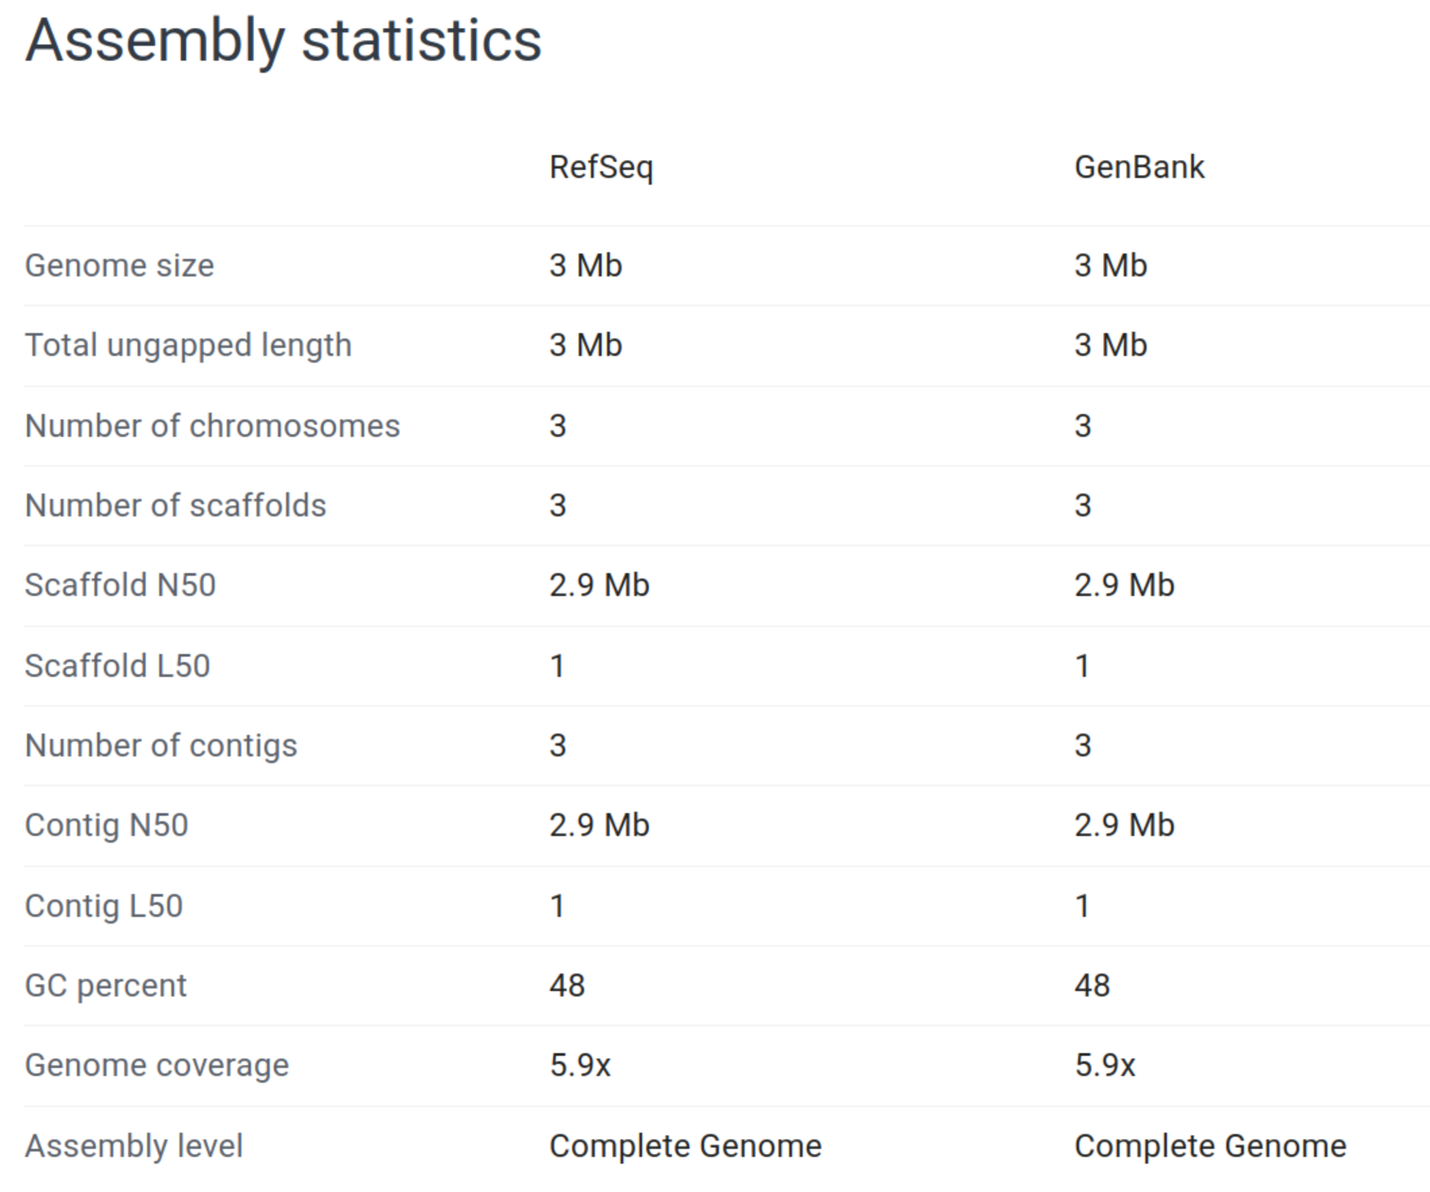Click the Genome coverage label
This screenshot has width=1430, height=1192.
coord(157,1066)
